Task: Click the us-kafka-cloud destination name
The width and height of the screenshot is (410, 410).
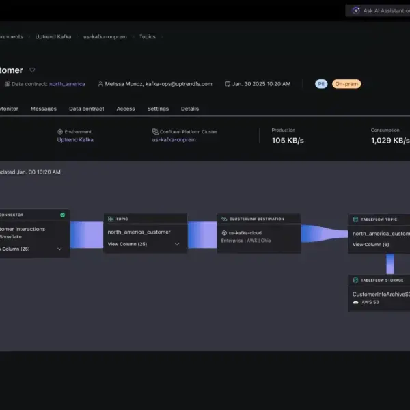Action: pyautogui.click(x=245, y=233)
